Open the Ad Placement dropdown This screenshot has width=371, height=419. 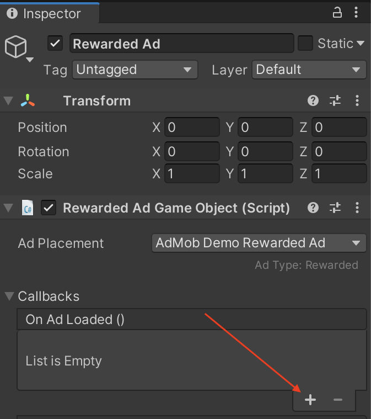pos(258,243)
